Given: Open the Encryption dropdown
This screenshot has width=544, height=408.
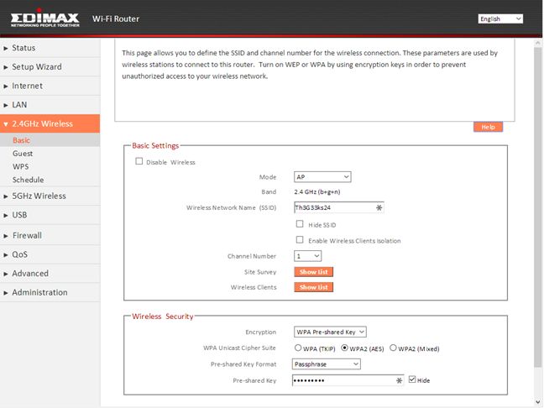Looking at the screenshot, I should point(330,332).
